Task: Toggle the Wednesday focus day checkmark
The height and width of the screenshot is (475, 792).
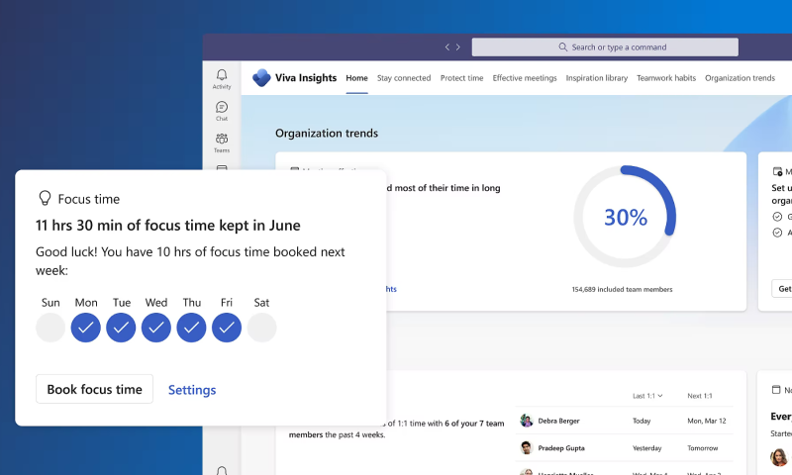Action: pyautogui.click(x=156, y=328)
